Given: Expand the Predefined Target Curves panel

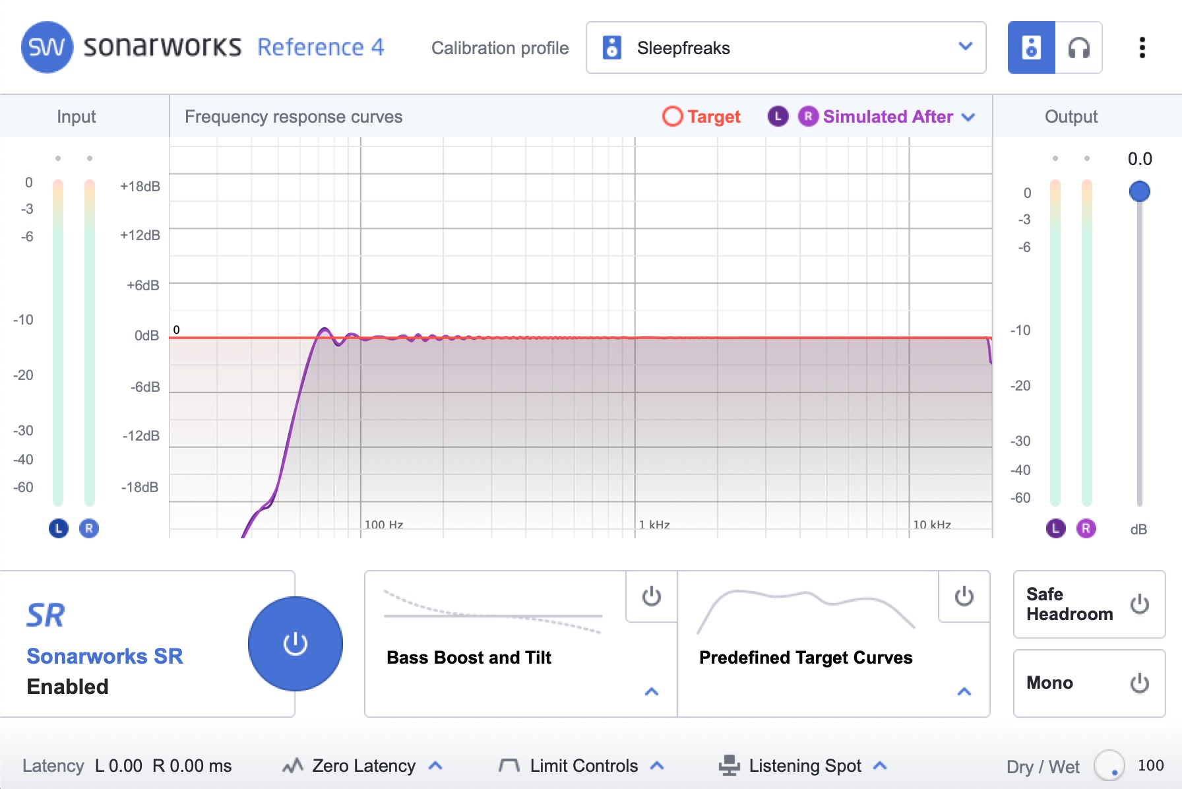Looking at the screenshot, I should (964, 691).
